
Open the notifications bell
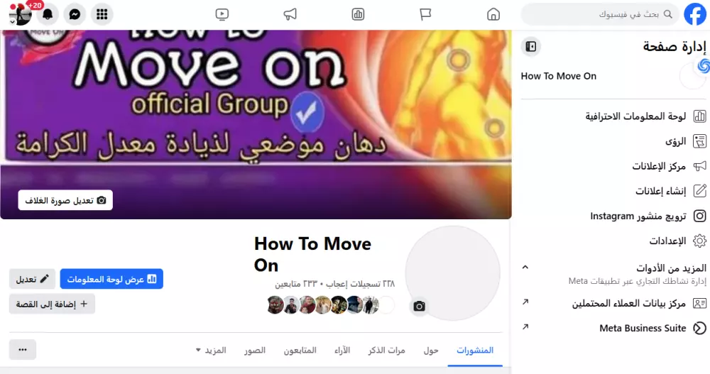(48, 14)
